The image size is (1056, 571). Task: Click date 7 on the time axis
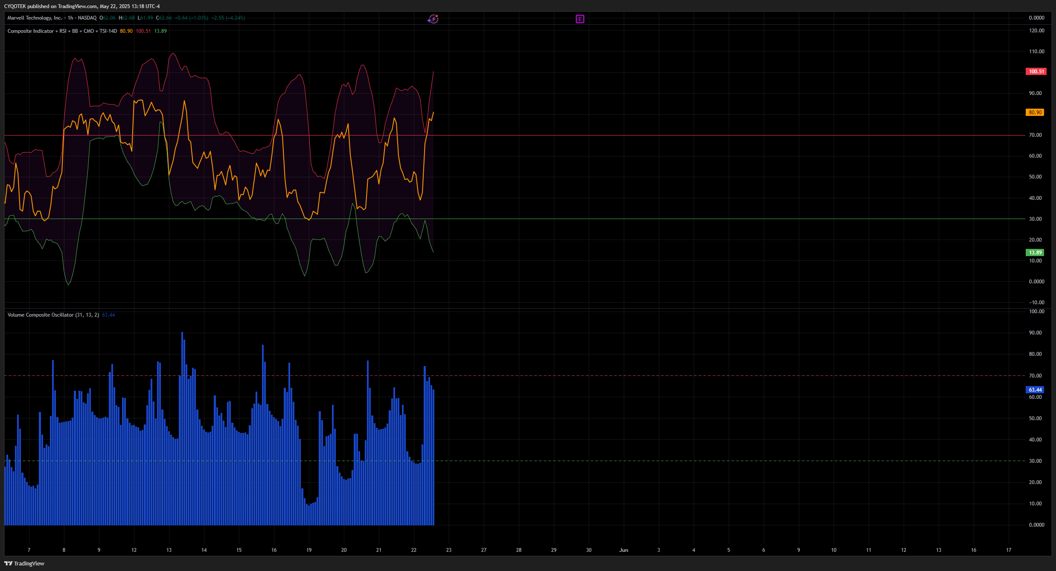point(29,550)
